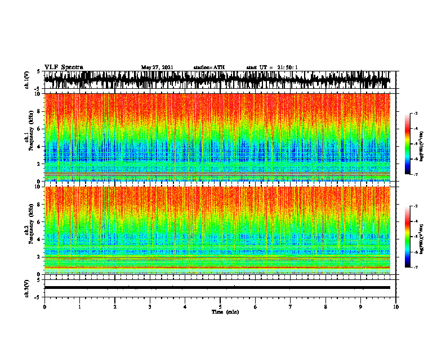Screen dimensions: 446x344
Task: Click the "-7" value on ch.1 colorbar
Action: [416, 174]
